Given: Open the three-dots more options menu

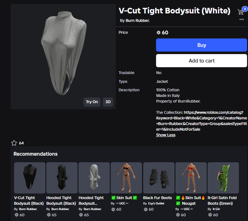Looking at the screenshot, I should pos(241,19).
